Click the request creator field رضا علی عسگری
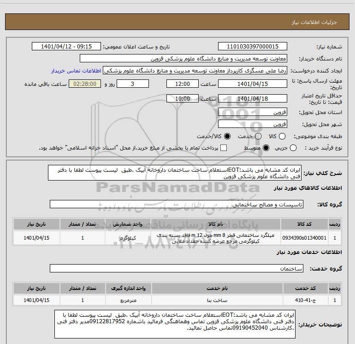355x344 pixels. pos(195,71)
